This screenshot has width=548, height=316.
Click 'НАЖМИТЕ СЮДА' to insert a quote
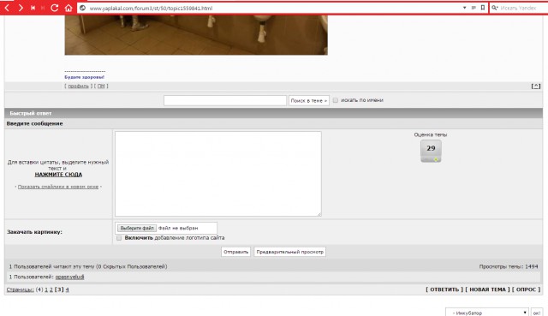tap(58, 175)
